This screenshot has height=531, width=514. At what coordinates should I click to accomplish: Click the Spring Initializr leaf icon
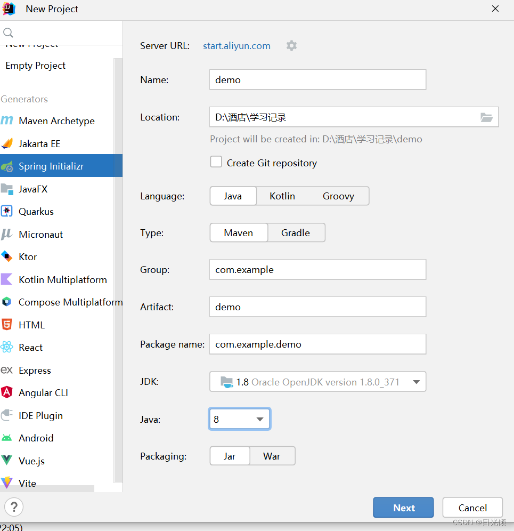tap(7, 166)
